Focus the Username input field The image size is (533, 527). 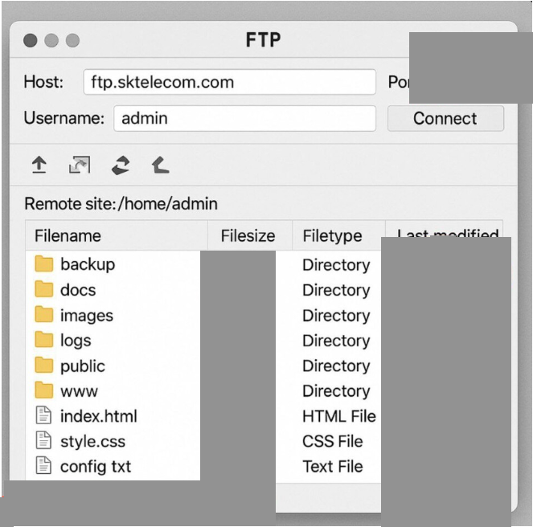click(x=244, y=118)
